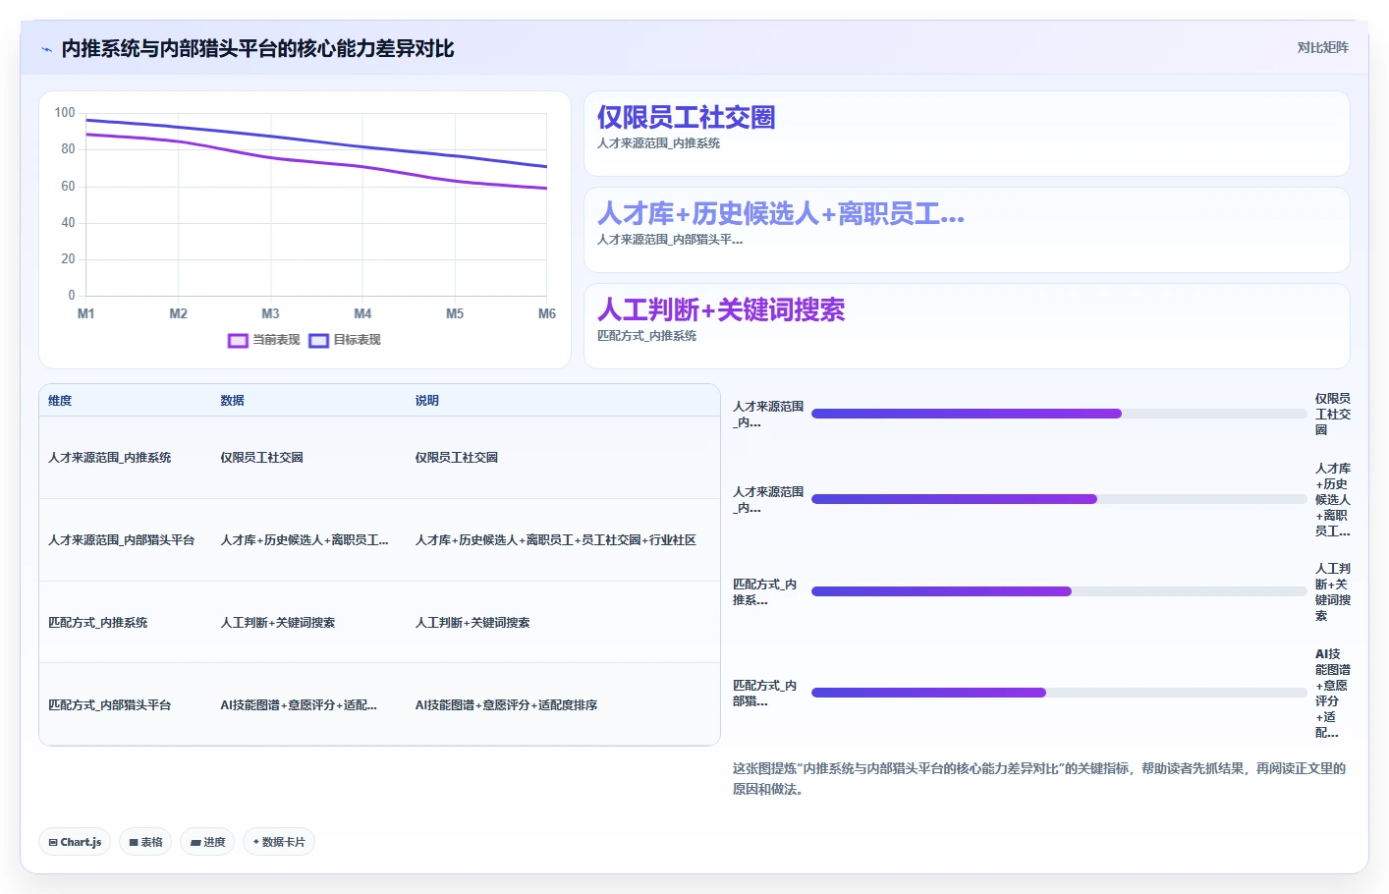The width and height of the screenshot is (1389, 894).
Task: Click the 100 y-axis value on chart
Action: pyautogui.click(x=65, y=113)
